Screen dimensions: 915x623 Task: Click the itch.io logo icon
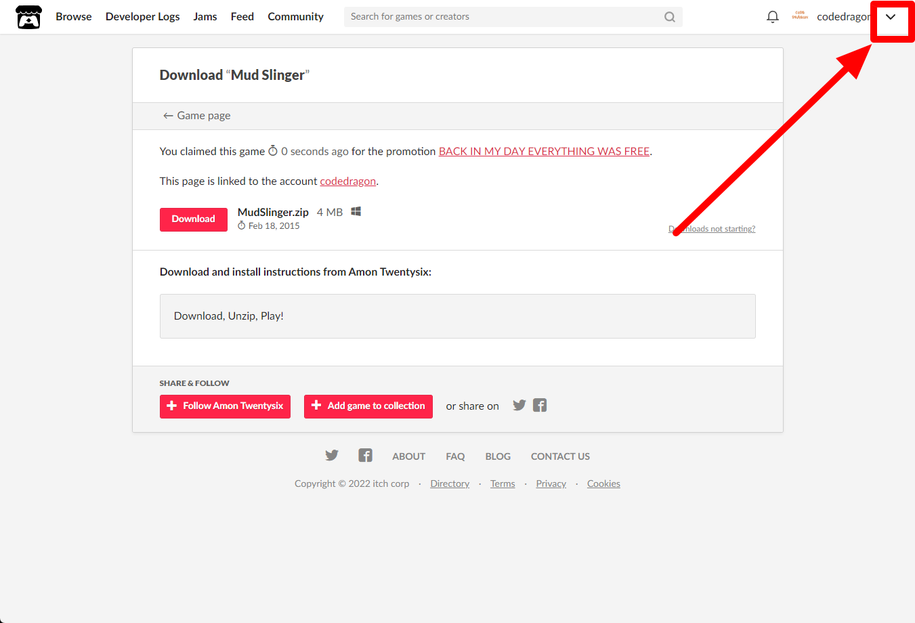tap(28, 17)
